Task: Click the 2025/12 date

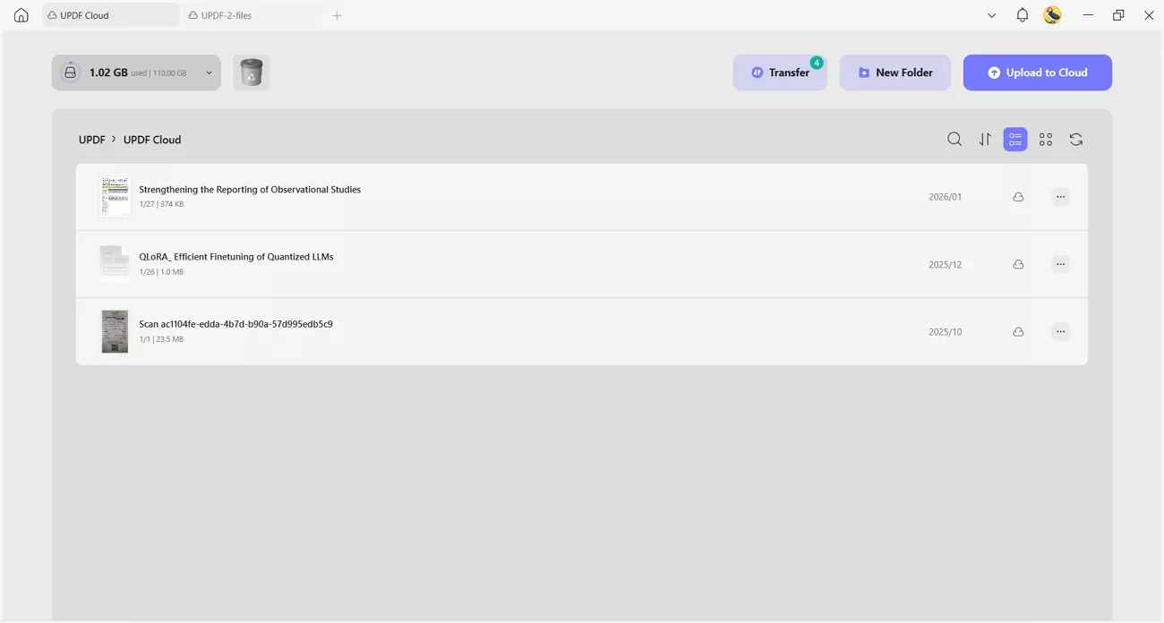Action: (x=945, y=265)
